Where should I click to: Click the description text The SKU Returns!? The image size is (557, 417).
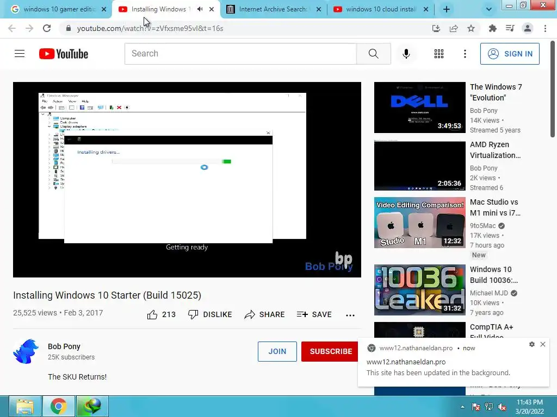(77, 377)
